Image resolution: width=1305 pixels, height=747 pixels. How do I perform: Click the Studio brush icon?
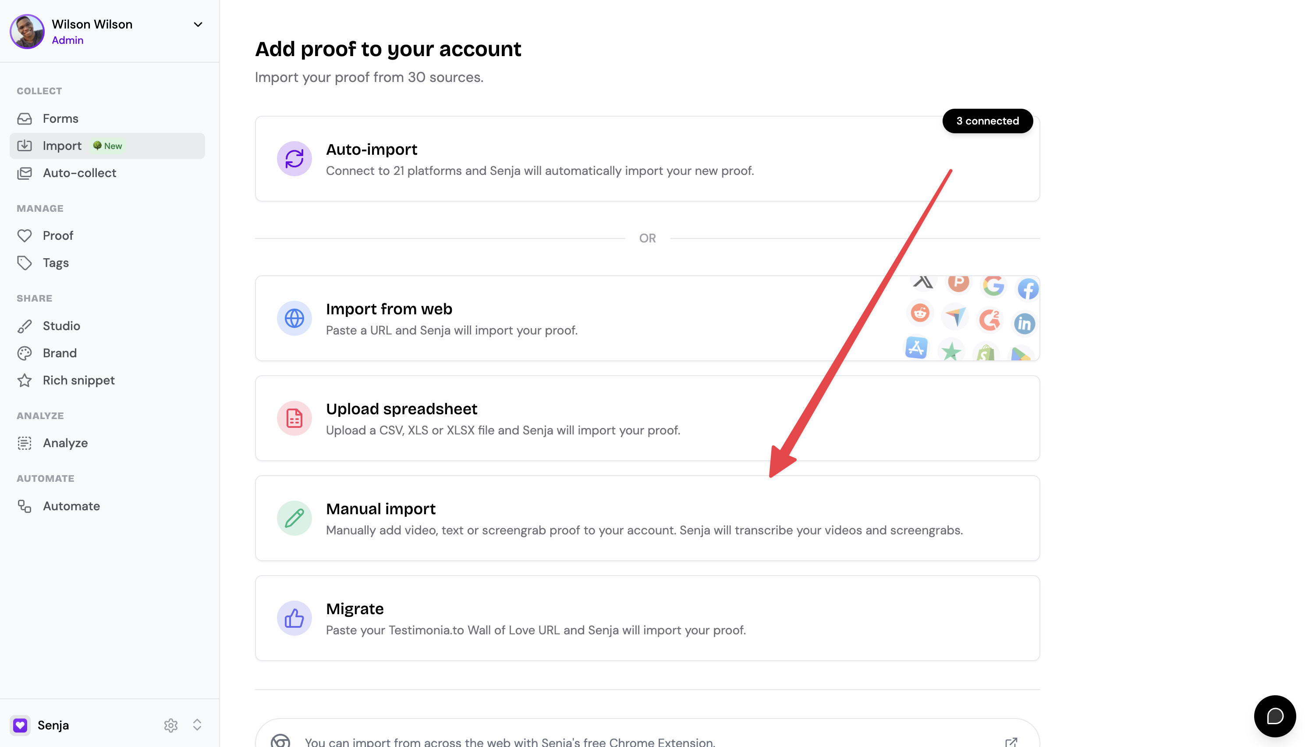coord(24,326)
